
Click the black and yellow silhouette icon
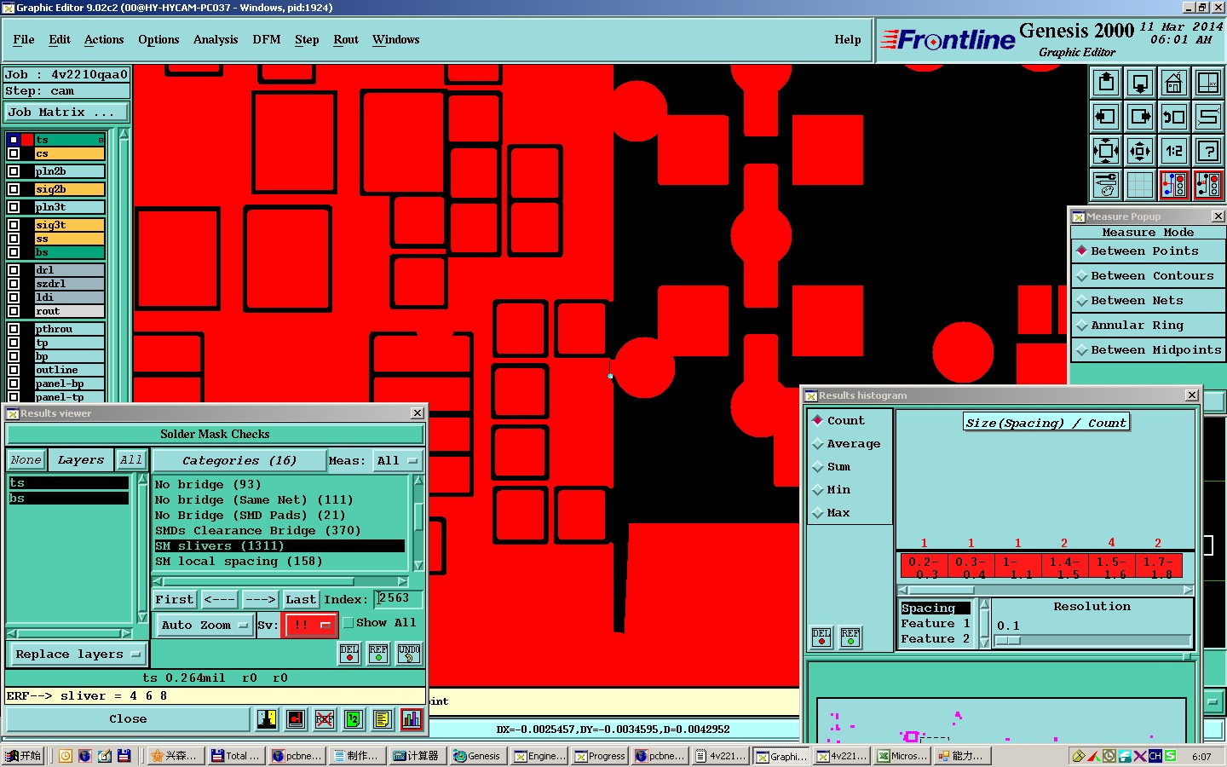click(x=267, y=719)
